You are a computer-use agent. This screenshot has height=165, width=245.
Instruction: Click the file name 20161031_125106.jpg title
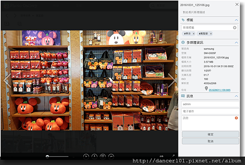click(195, 5)
